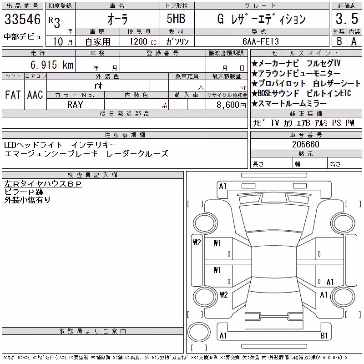Select the underlined note 左RタイヤハウスBP
Viewport: 364px width, 364px height.
pyautogui.click(x=43, y=184)
